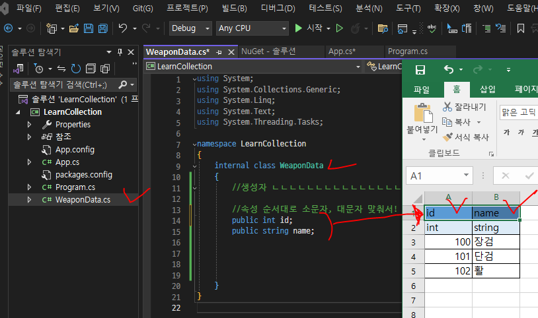
Task: Expand the Program.cs tree node
Action: 30,187
